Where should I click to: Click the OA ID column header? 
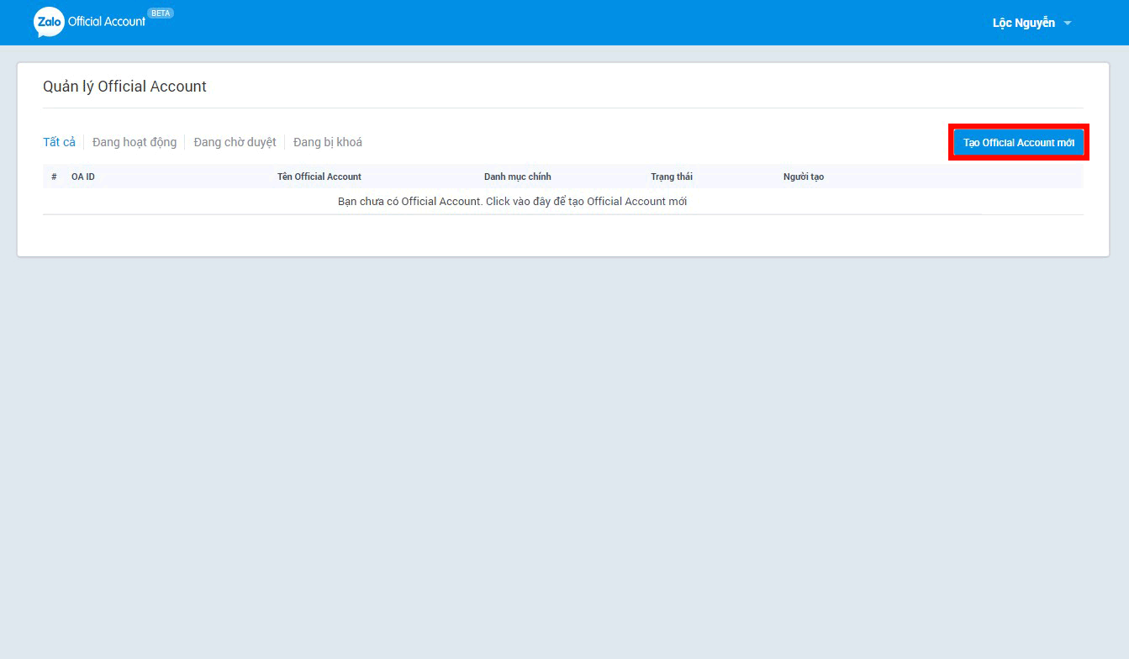(x=83, y=177)
